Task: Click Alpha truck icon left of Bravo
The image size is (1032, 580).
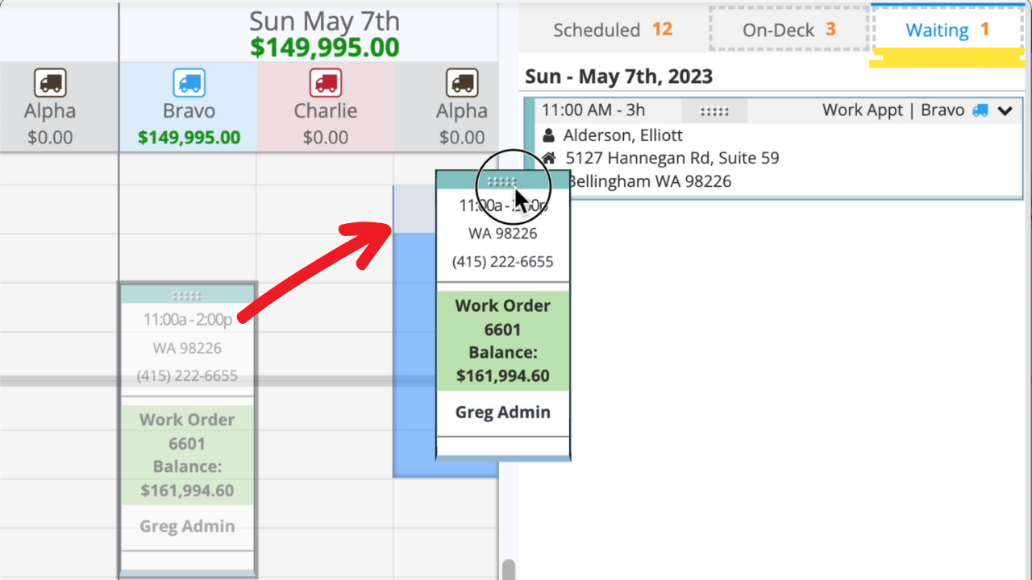Action: click(x=50, y=83)
